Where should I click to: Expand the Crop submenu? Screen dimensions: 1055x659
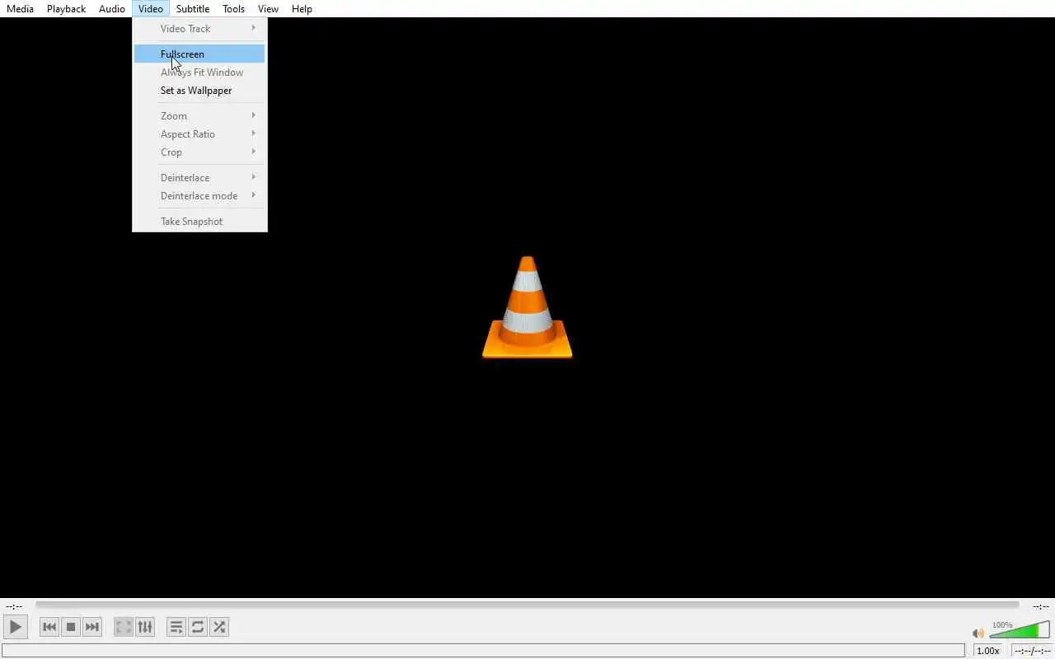pos(199,152)
